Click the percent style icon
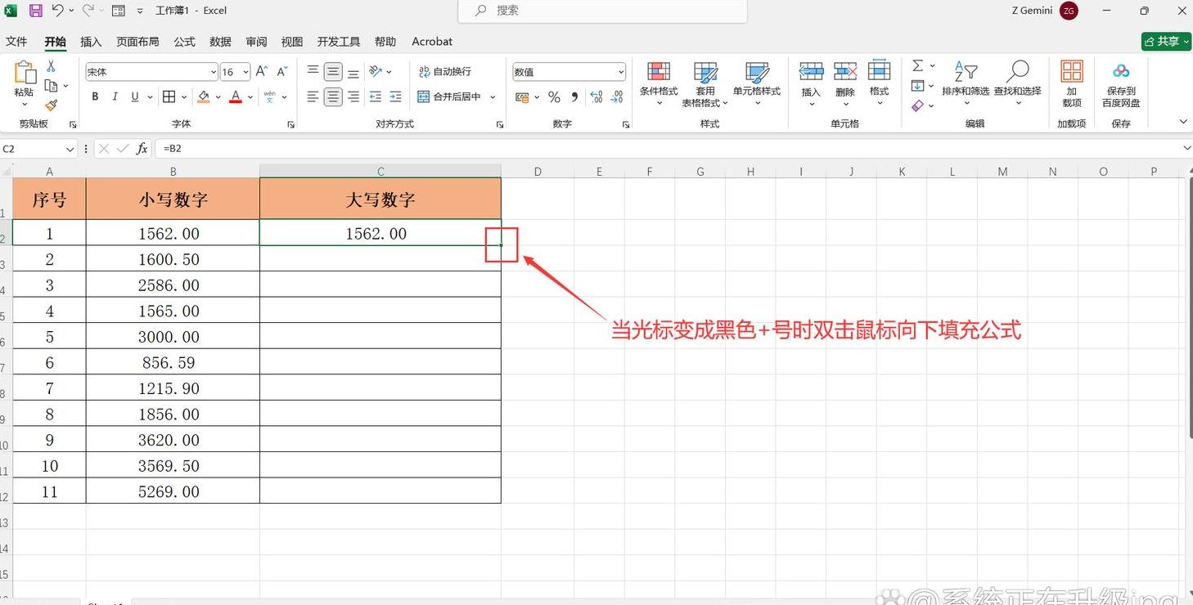 coord(554,97)
